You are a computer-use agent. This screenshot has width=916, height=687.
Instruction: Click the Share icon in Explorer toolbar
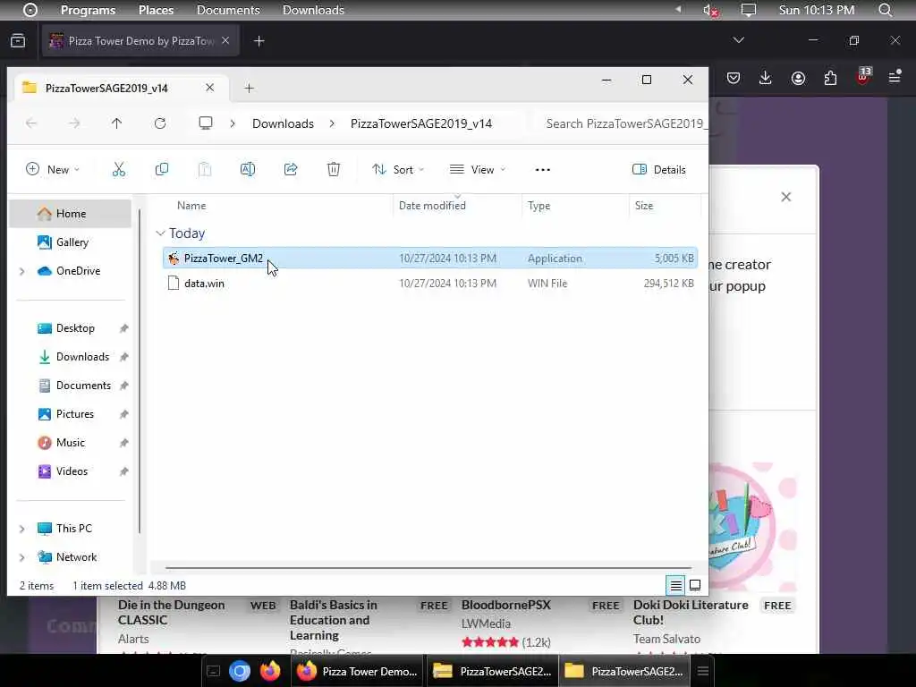click(x=291, y=169)
